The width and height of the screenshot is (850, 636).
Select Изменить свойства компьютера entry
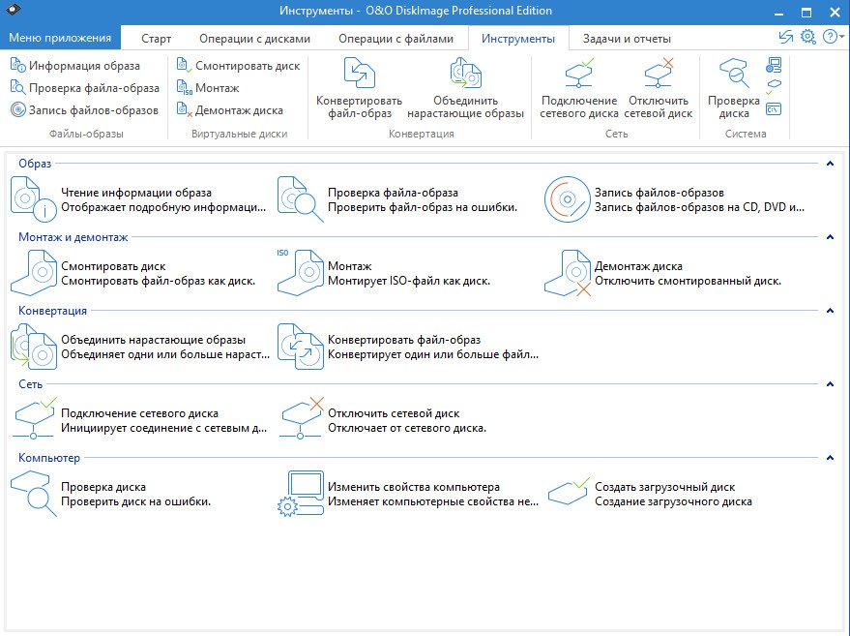coord(413,494)
